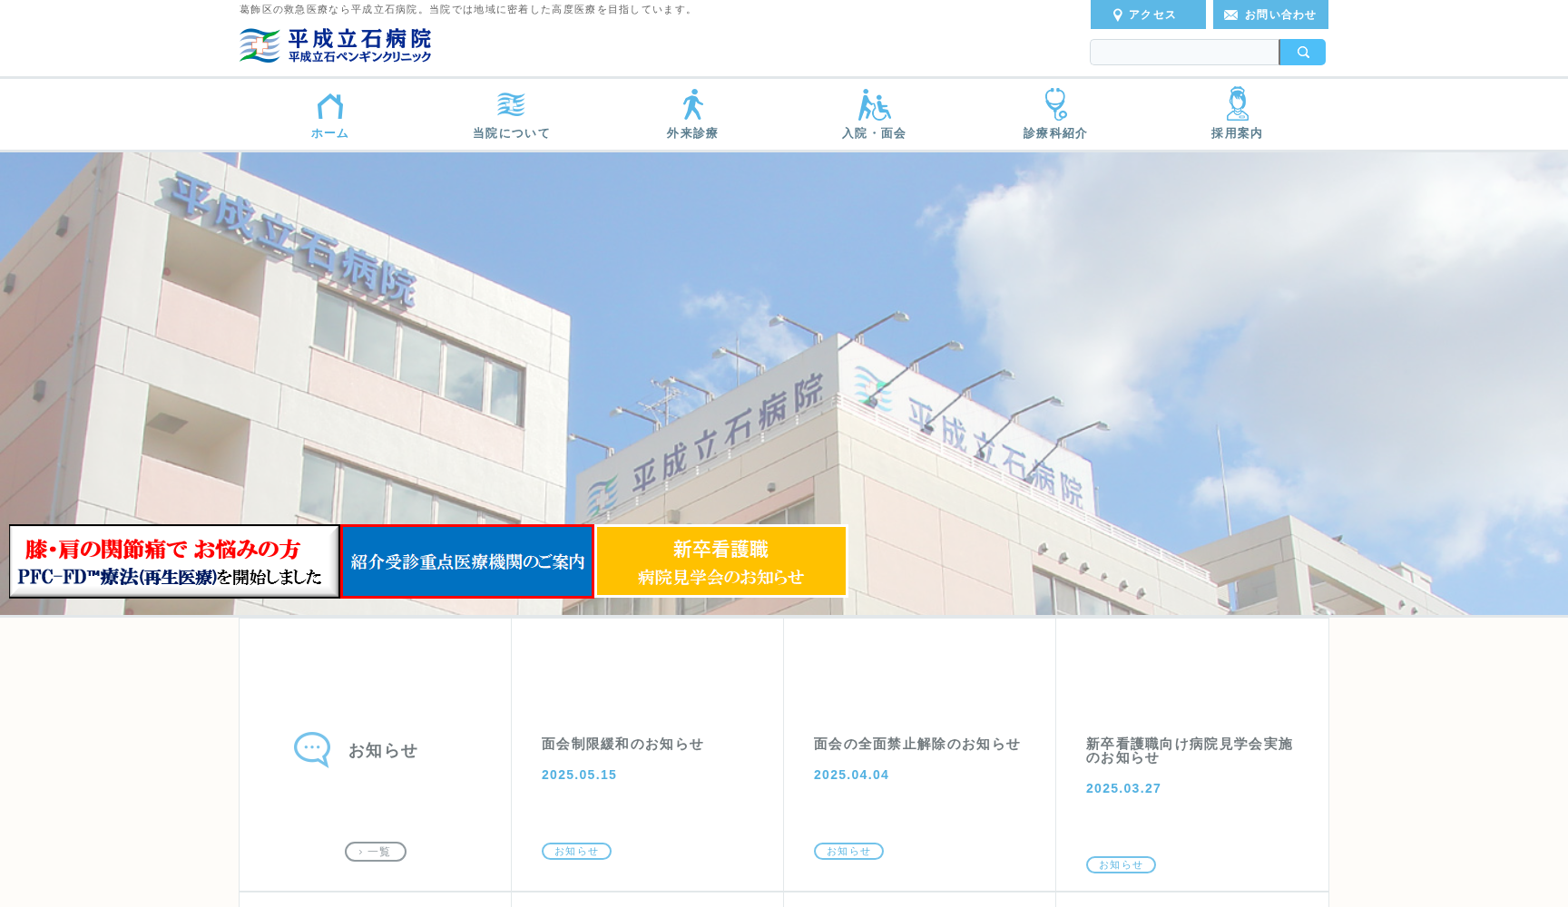Screen dimensions: 1568x907
Task: Open the 新卒看護職向け病院見学会実施 article
Action: click(x=1188, y=750)
